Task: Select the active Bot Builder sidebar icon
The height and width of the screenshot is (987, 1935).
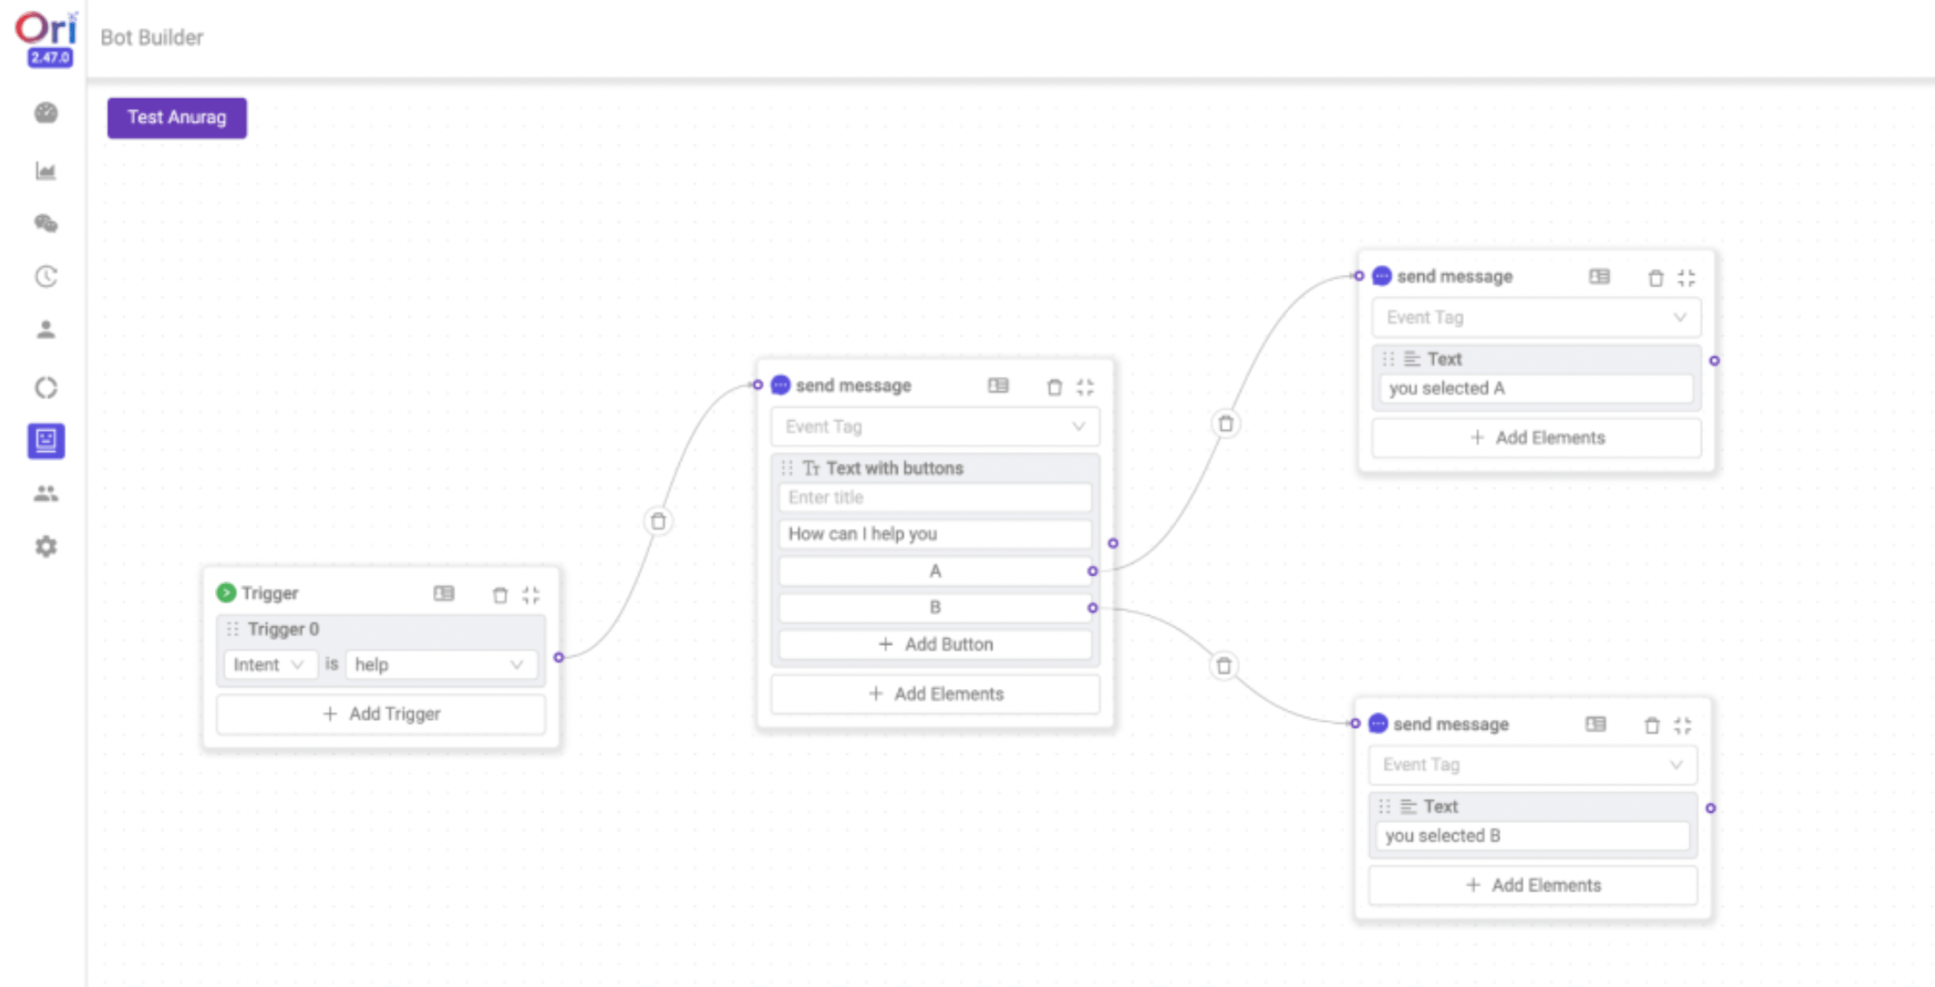Action: coord(46,441)
